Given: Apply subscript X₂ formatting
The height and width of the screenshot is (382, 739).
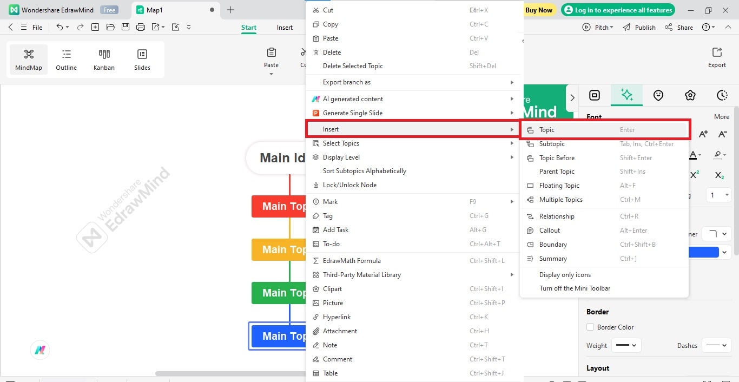Looking at the screenshot, I should tap(720, 175).
